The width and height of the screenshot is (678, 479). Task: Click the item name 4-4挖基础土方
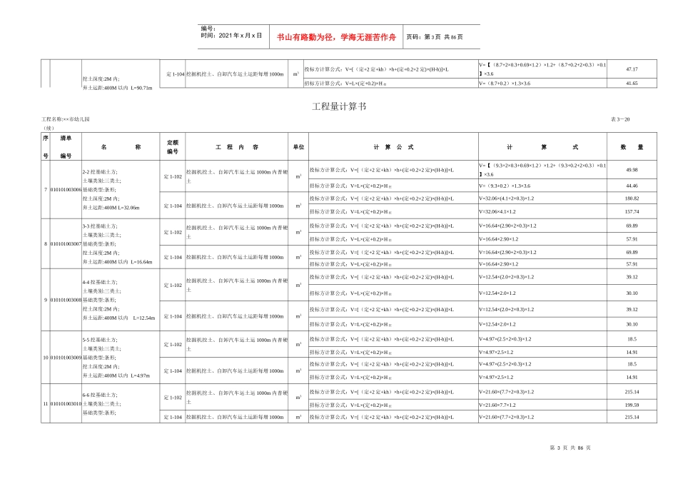click(x=100, y=282)
